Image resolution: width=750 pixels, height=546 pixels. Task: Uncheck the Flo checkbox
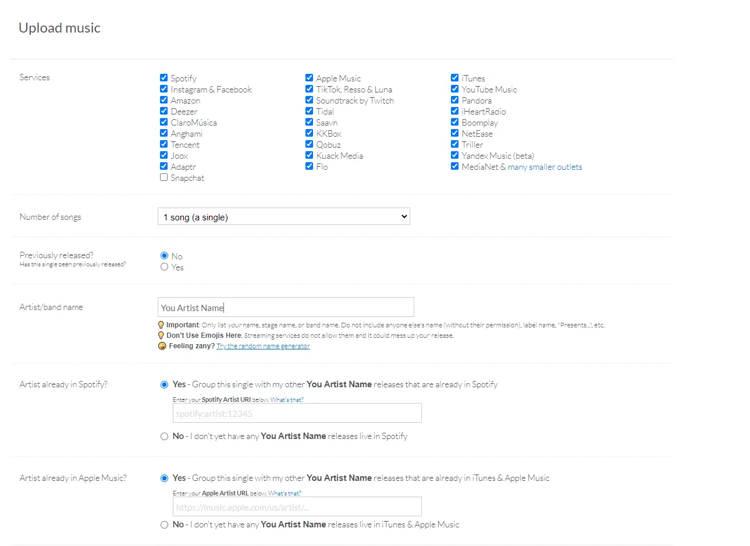pyautogui.click(x=310, y=166)
